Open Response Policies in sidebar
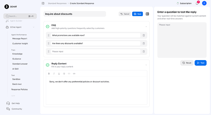Viewport: 211px width, 115px height. tap(19, 89)
